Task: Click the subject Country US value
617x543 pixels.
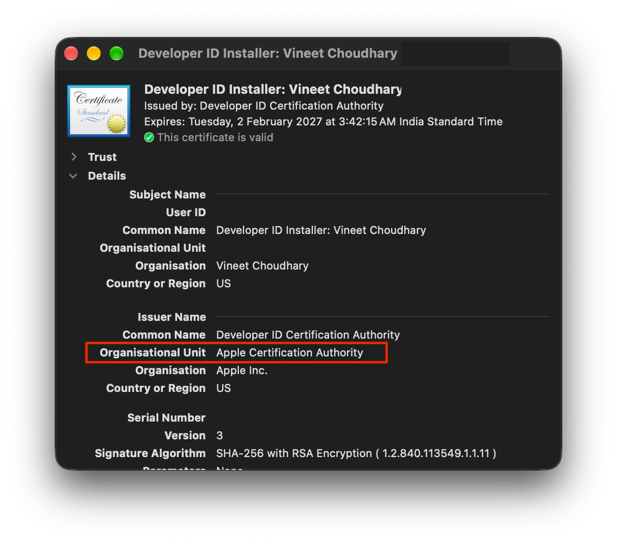Action: click(224, 284)
